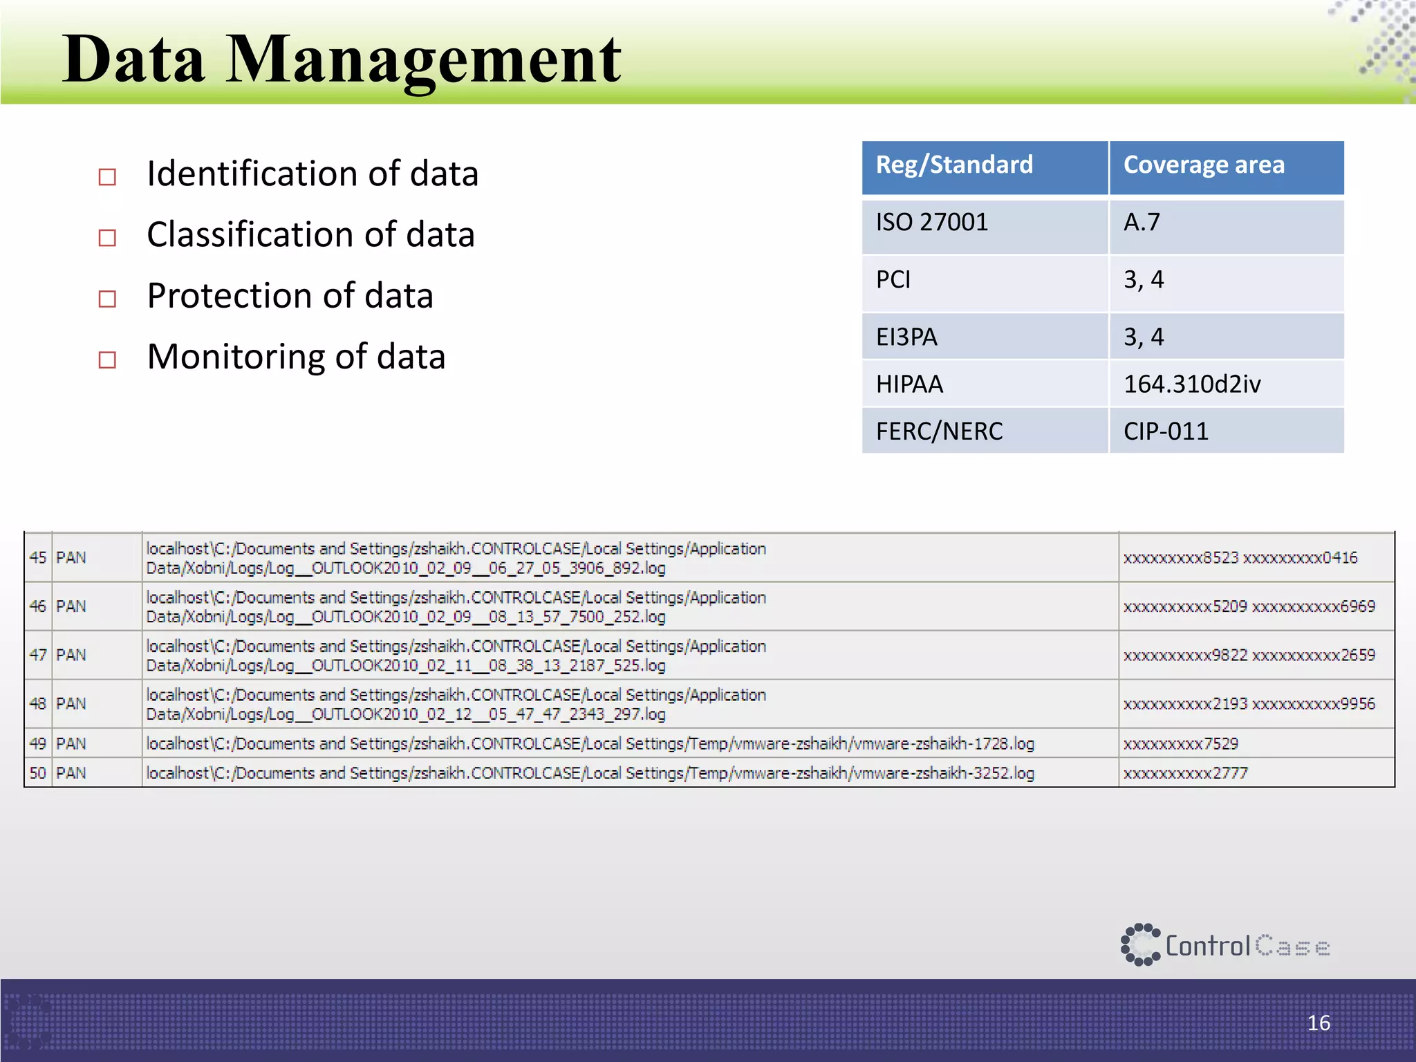The image size is (1416, 1062).
Task: Click masked value 'xxxxxxxxx7529'
Action: [x=1180, y=744]
